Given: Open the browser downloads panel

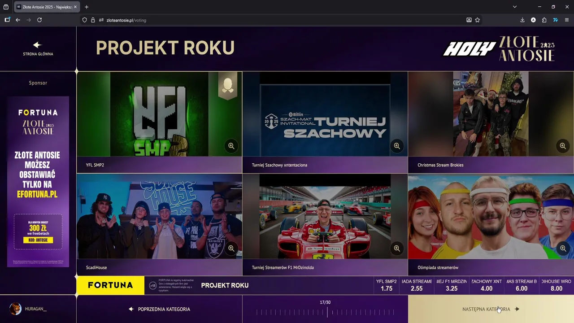Looking at the screenshot, I should click(522, 20).
